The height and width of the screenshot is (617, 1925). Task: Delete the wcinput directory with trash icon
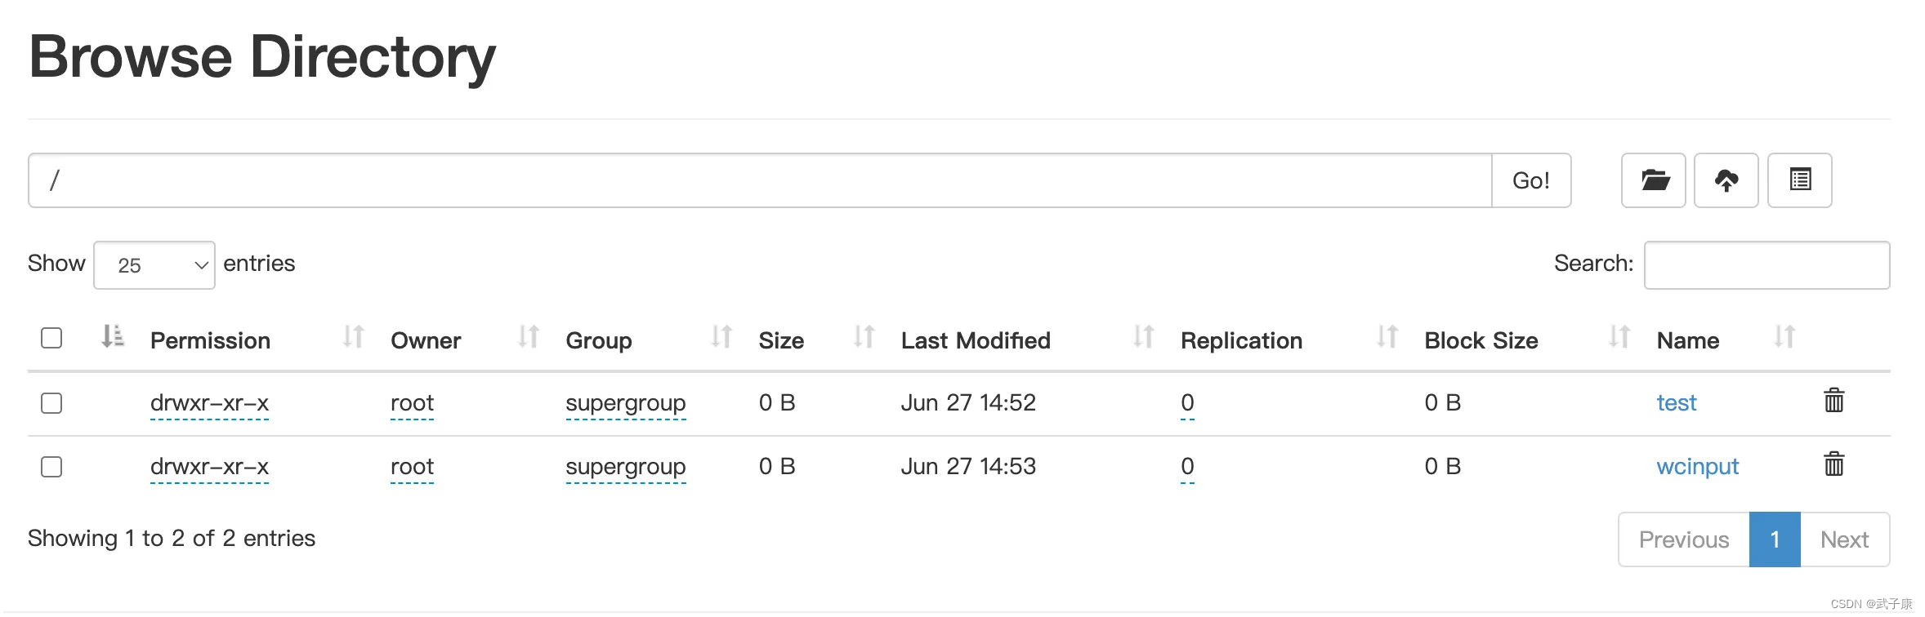point(1833,464)
